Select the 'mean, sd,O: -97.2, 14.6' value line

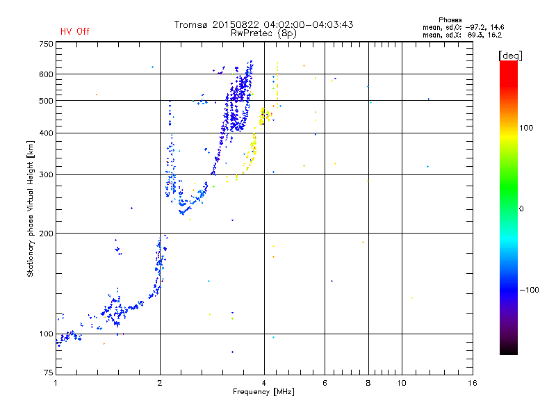tap(463, 27)
